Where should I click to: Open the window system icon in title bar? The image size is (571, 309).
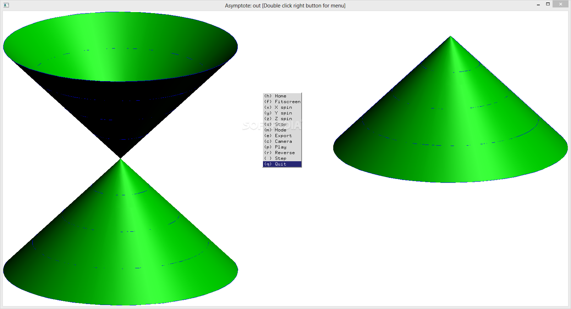(6, 5)
